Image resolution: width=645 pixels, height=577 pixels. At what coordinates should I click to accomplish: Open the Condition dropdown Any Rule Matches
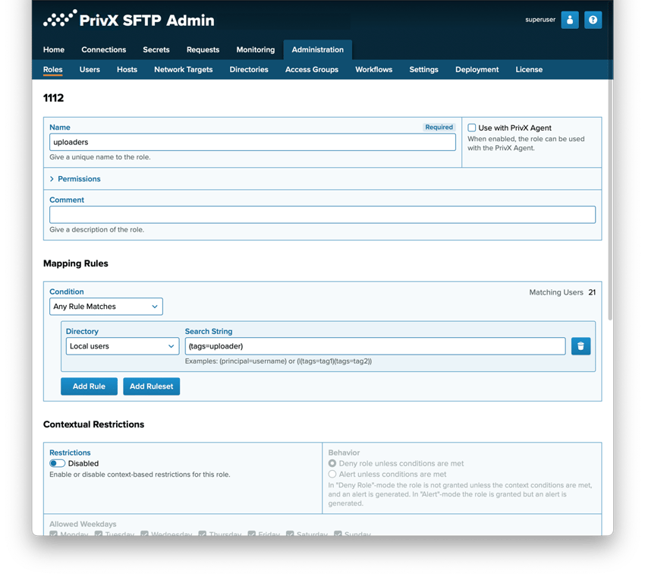106,307
